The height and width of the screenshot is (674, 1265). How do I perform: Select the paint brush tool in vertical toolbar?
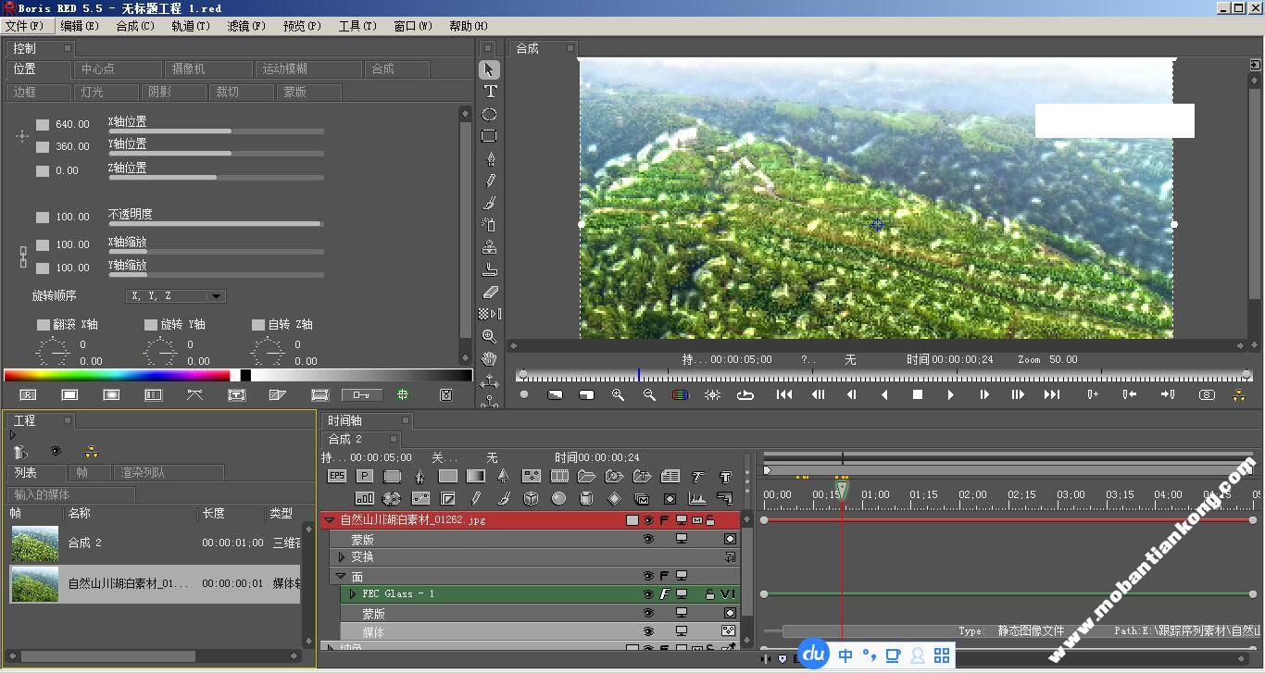(x=490, y=203)
